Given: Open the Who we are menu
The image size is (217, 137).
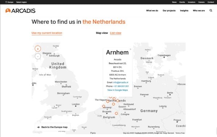Looking at the screenshot, I should click(x=199, y=10).
